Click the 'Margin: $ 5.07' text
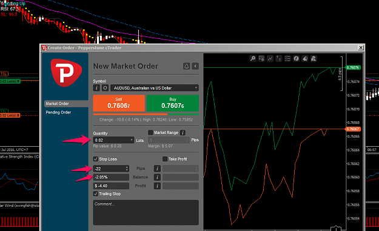 click(160, 146)
